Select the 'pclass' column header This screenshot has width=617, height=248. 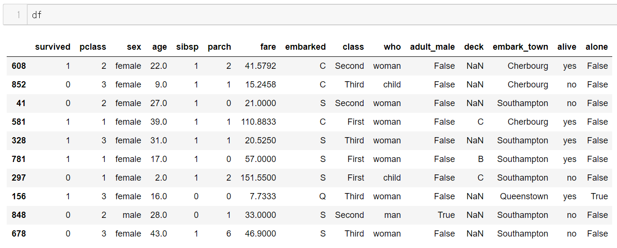93,47
